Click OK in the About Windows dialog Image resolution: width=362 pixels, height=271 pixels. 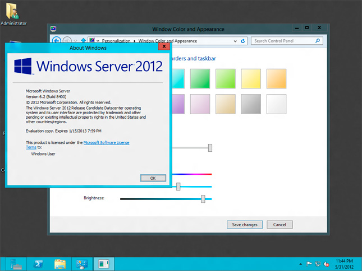153,178
